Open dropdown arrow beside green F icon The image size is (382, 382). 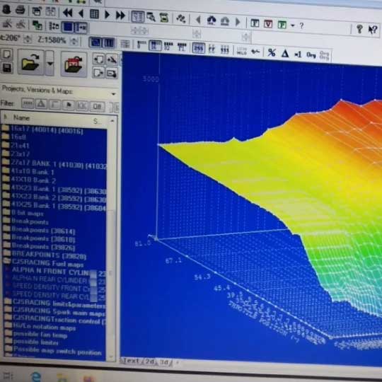[293, 25]
